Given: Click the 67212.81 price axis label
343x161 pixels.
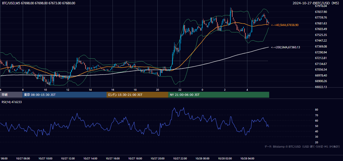Looking at the screenshot, I should tap(321, 58).
